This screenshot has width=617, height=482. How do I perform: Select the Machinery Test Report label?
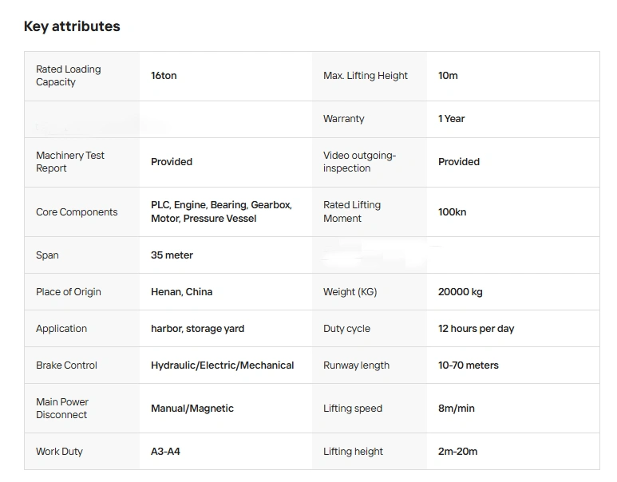tap(70, 162)
